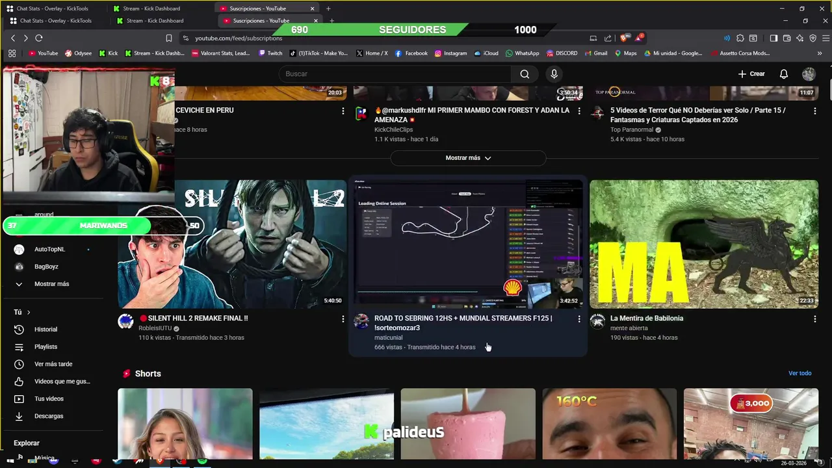
Task: Play the La Mentira de Babilonia thumbnail
Action: [x=704, y=244]
